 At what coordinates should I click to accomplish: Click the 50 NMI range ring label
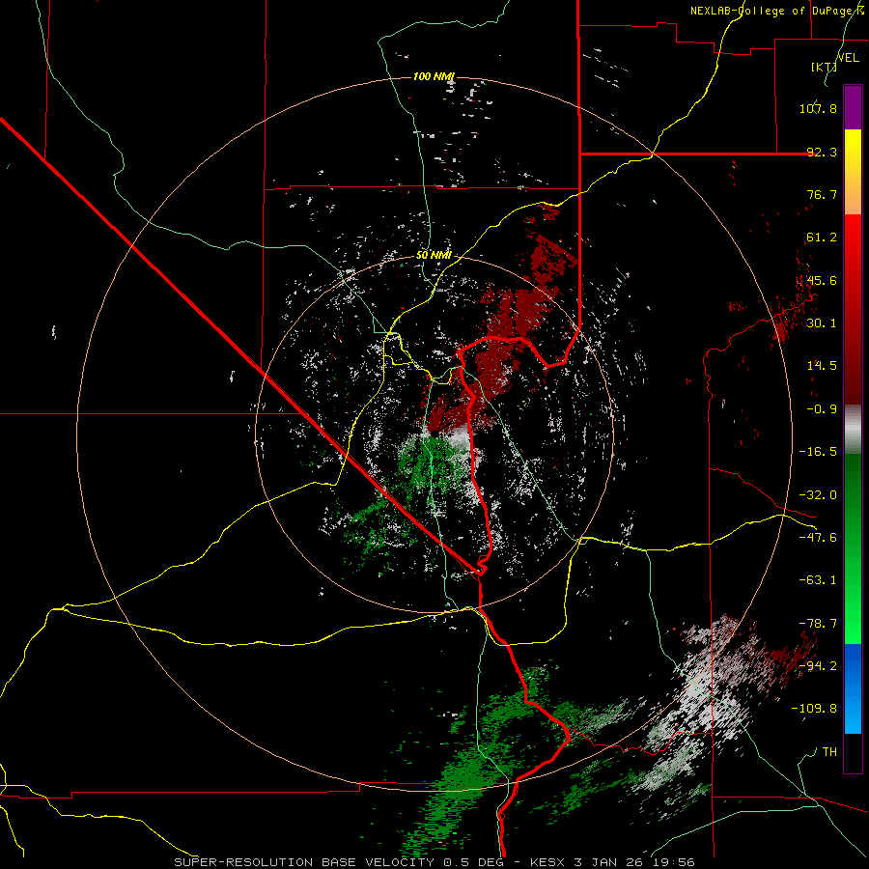(x=434, y=255)
